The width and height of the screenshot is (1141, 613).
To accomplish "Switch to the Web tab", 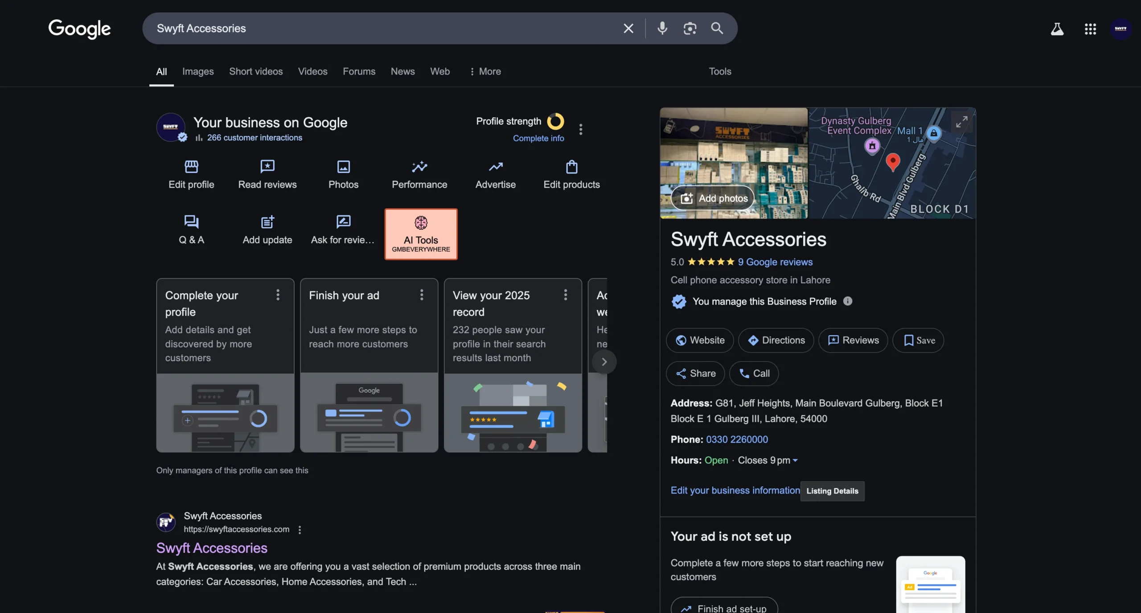I will (x=440, y=71).
